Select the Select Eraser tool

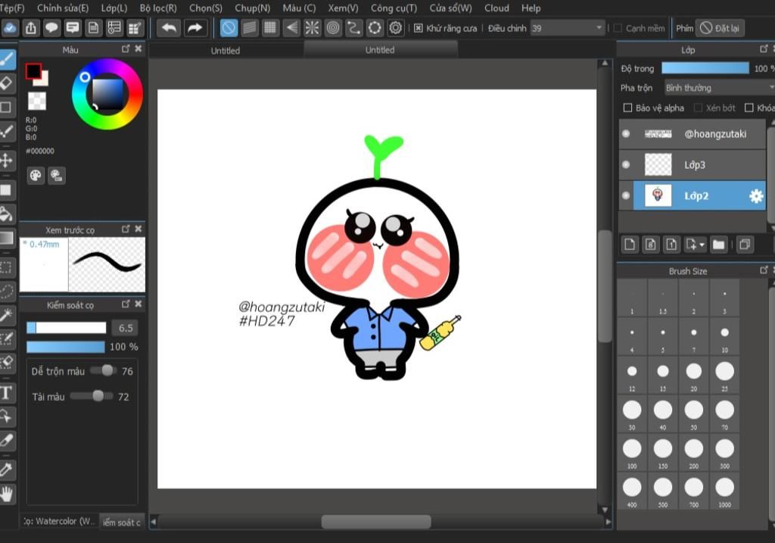pyautogui.click(x=7, y=363)
